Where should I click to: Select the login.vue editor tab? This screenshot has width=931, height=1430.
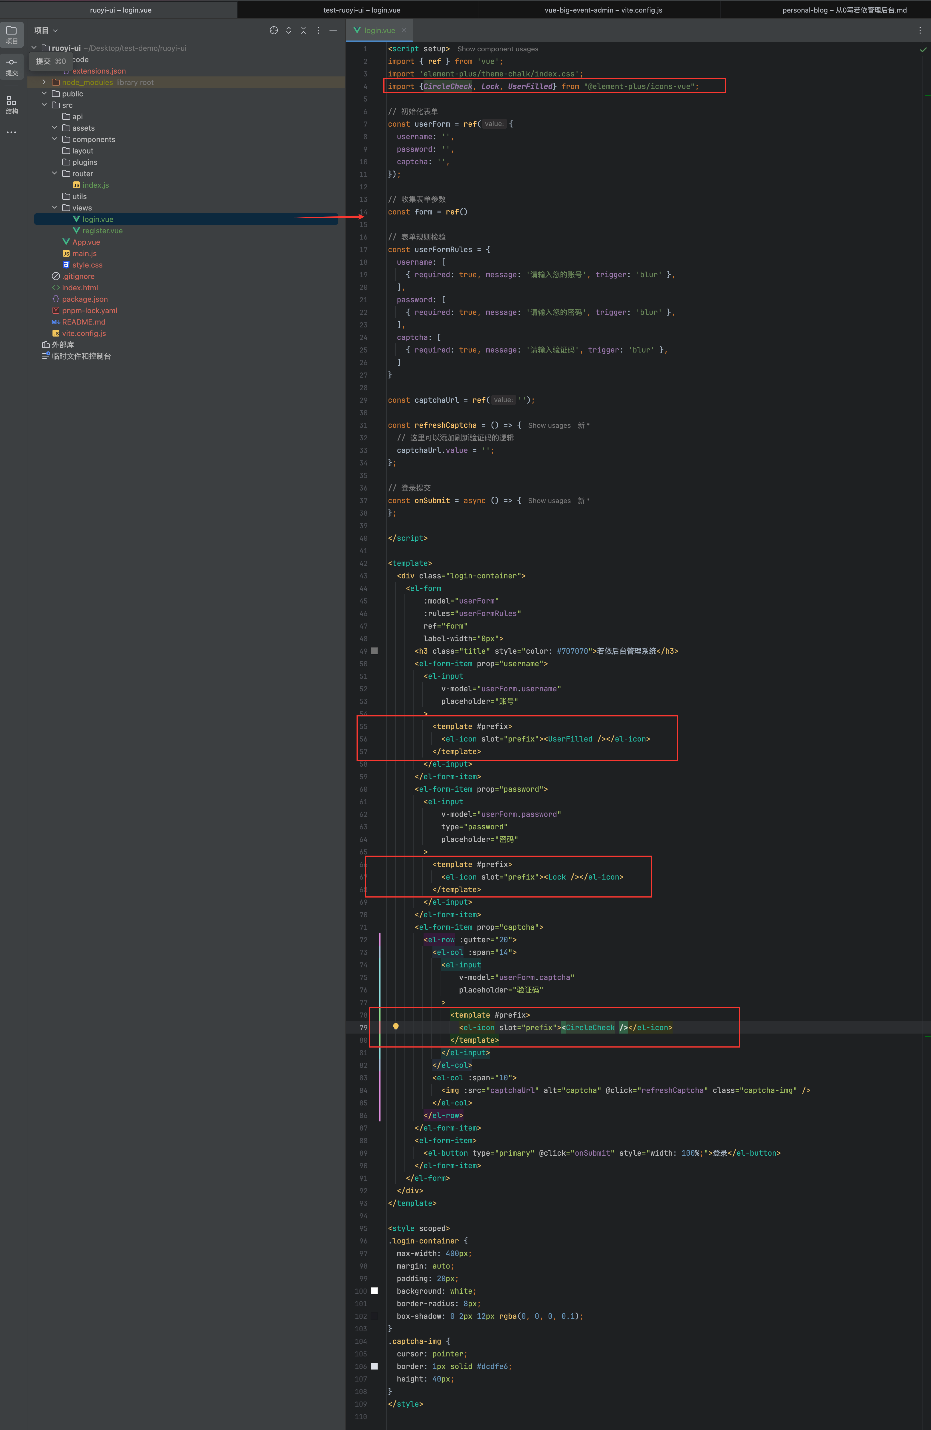click(380, 30)
